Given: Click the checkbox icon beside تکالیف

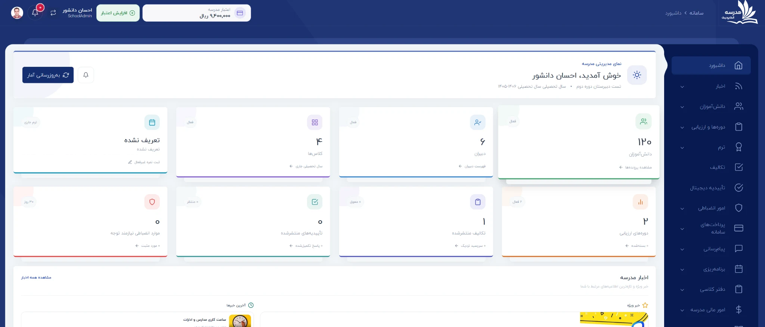Looking at the screenshot, I should 738,167.
